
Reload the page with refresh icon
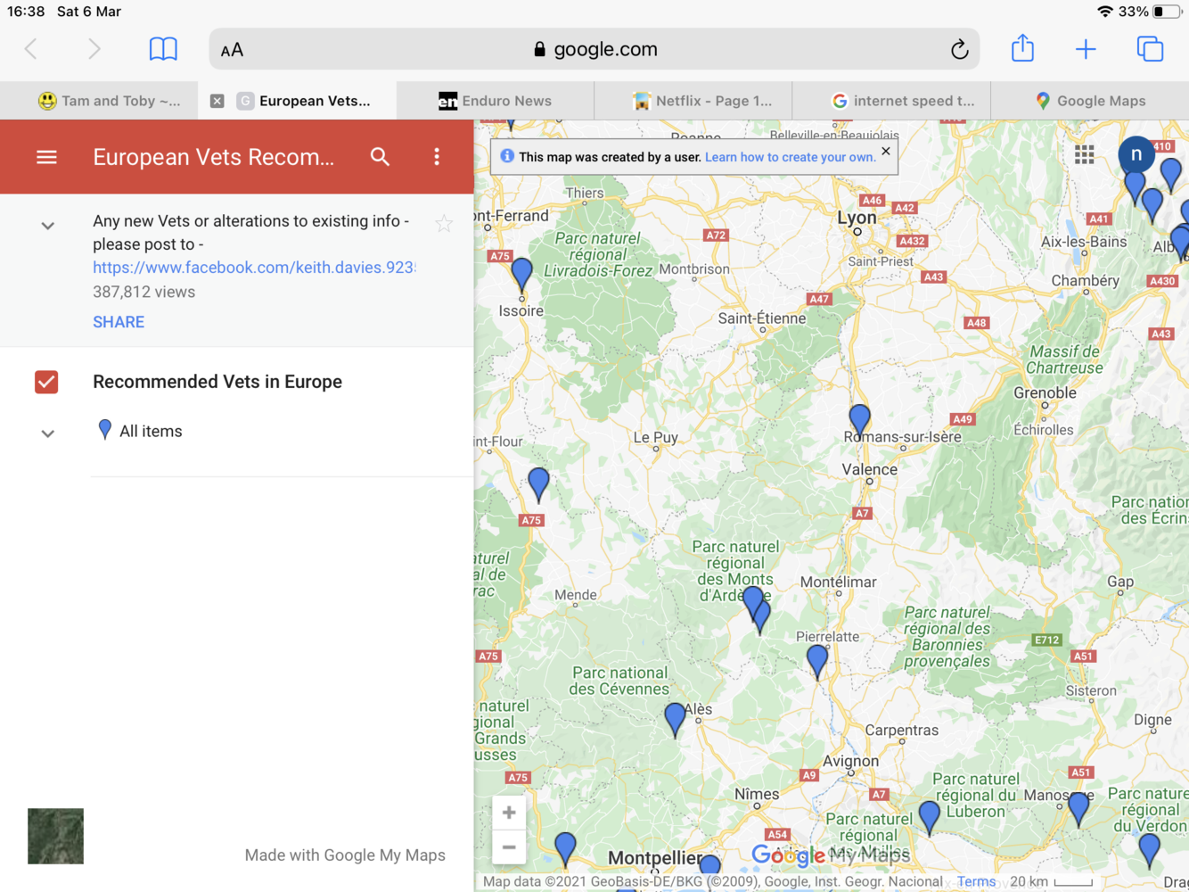(959, 49)
